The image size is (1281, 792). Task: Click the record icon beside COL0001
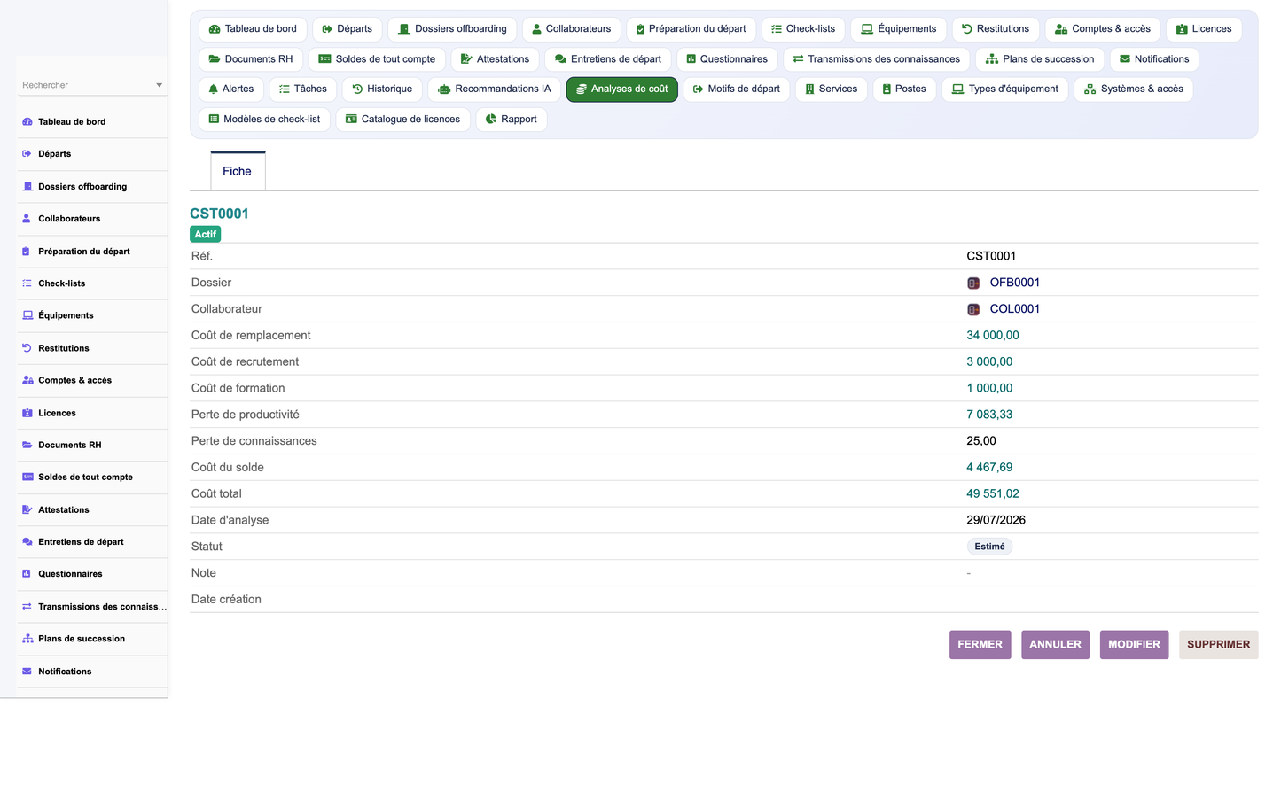point(973,310)
